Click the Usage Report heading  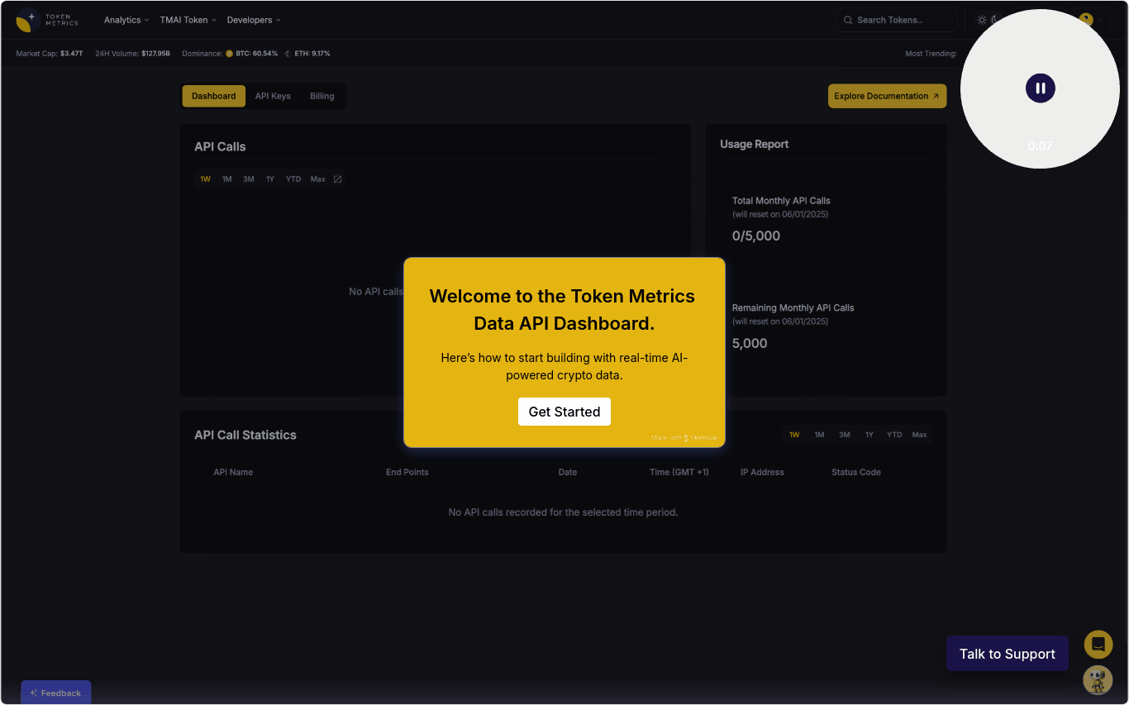[x=754, y=144]
